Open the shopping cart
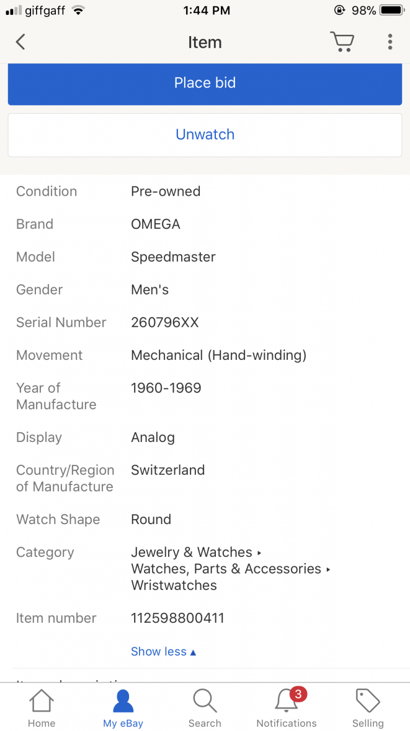Screen dimensions: 410x731 342,42
